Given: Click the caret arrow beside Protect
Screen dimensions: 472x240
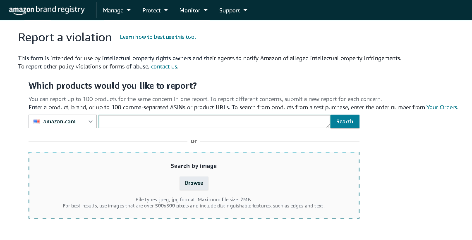Looking at the screenshot, I should [166, 10].
